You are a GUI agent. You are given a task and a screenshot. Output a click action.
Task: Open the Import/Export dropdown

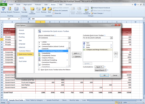coord(100,70)
